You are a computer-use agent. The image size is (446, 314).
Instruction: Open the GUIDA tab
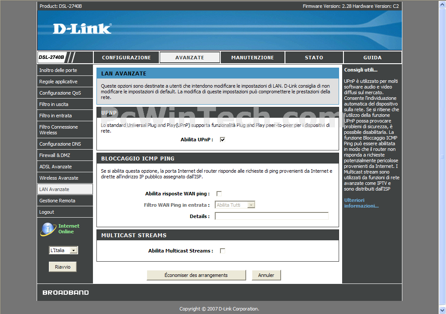tap(372, 58)
